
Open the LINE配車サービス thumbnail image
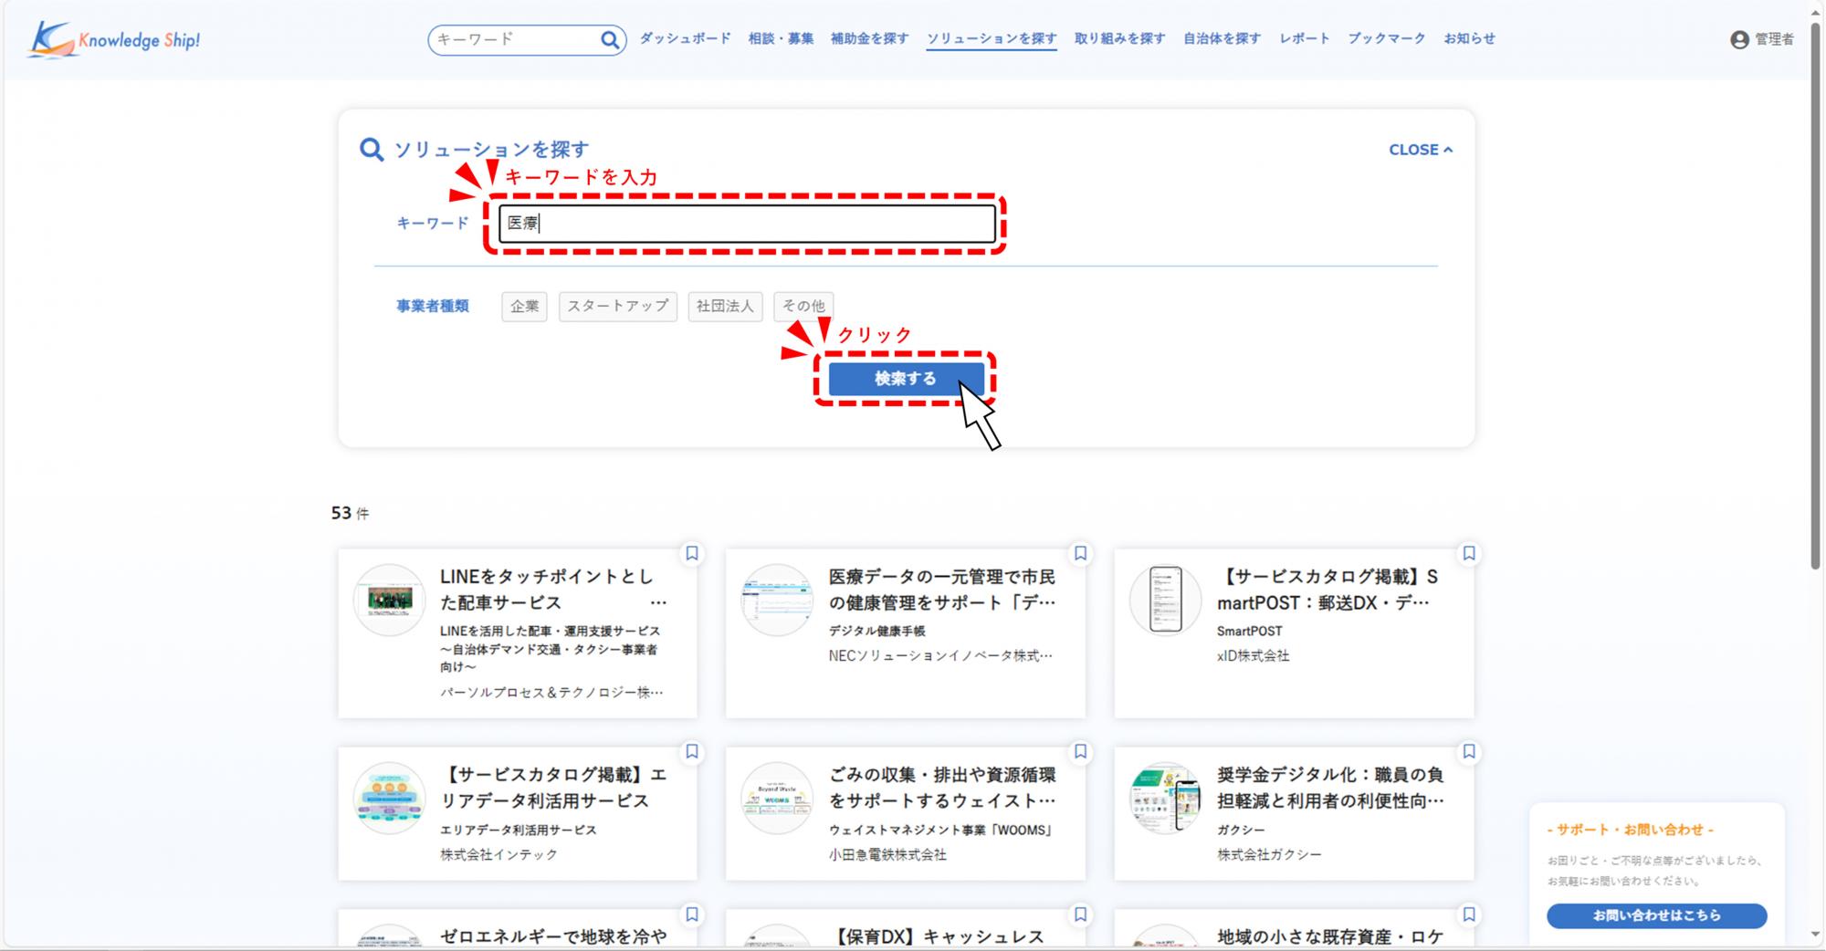tap(389, 600)
